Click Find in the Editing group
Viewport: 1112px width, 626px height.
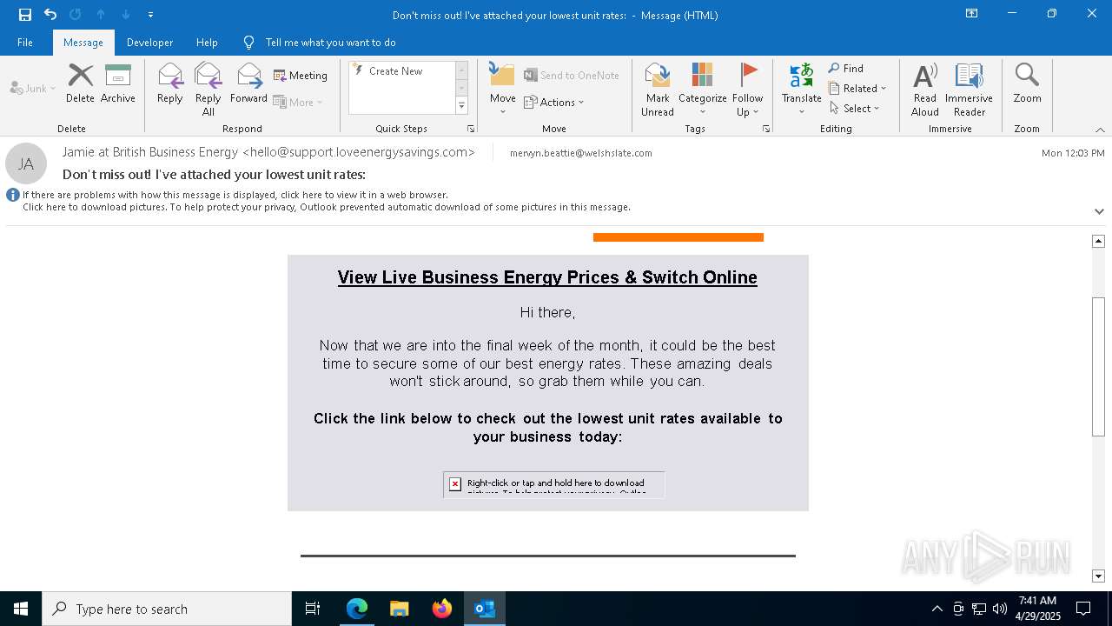point(846,69)
